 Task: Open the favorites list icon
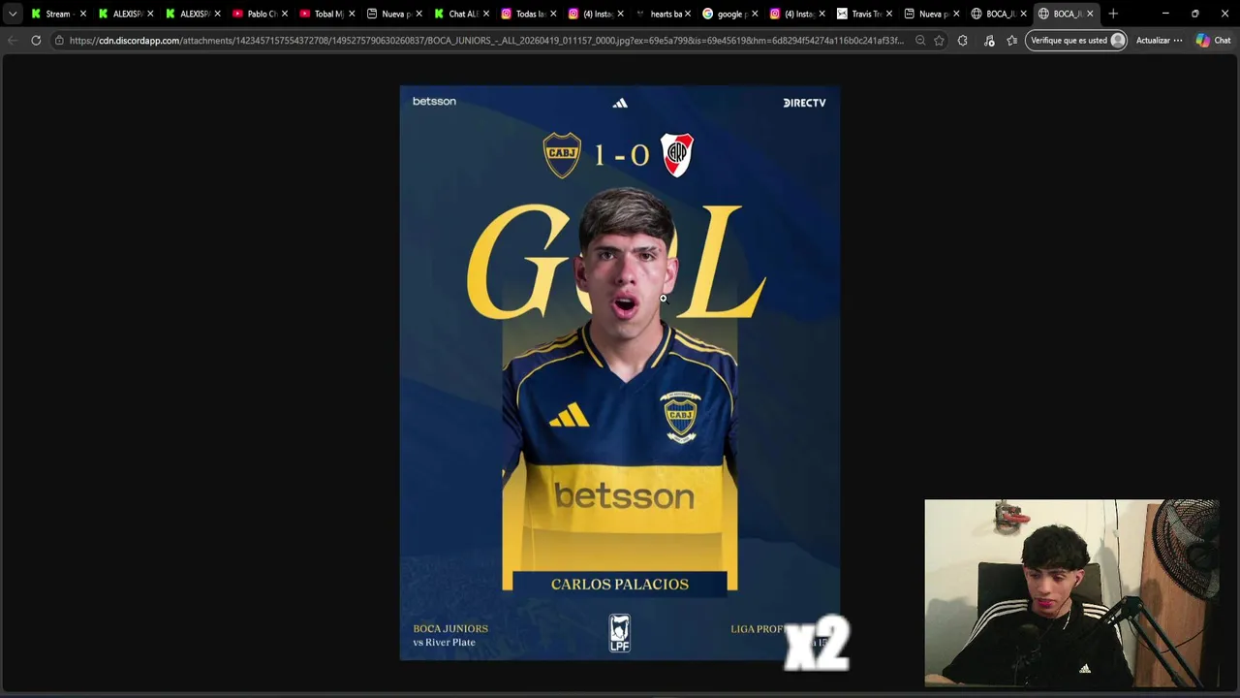pyautogui.click(x=1012, y=40)
